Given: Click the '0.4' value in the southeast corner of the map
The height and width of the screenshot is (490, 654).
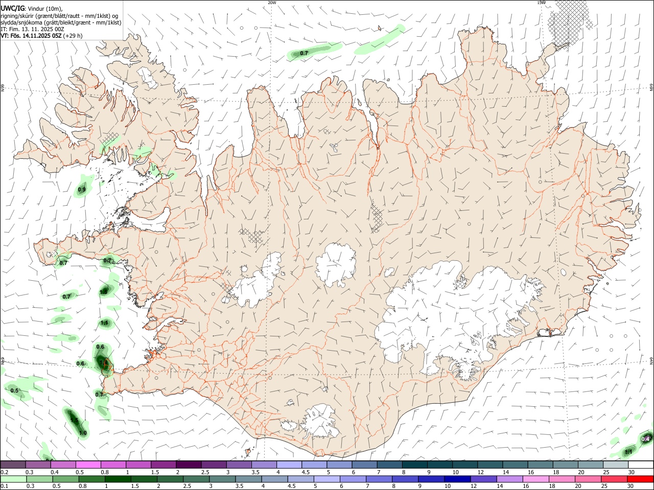Looking at the screenshot, I should click(x=645, y=439).
